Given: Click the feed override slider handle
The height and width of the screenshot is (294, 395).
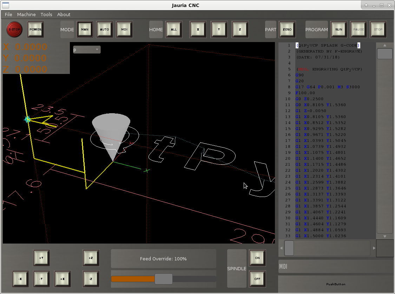Looking at the screenshot, I should pos(164,279).
